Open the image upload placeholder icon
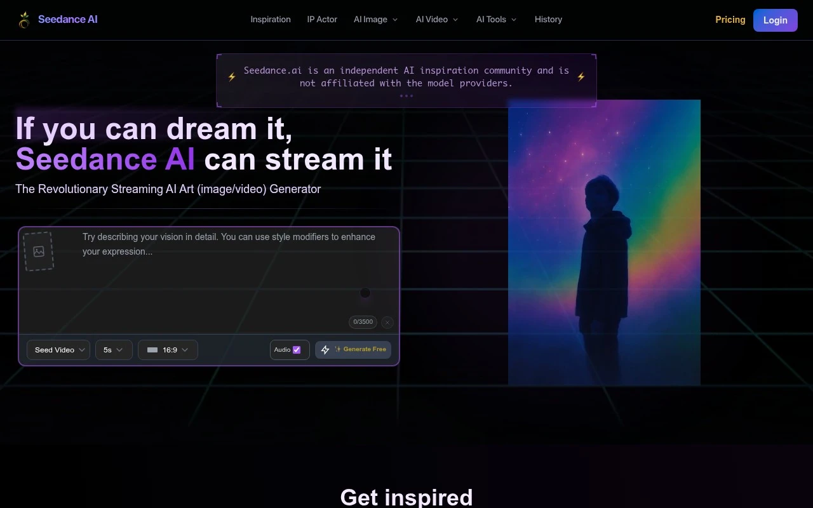 click(39, 251)
